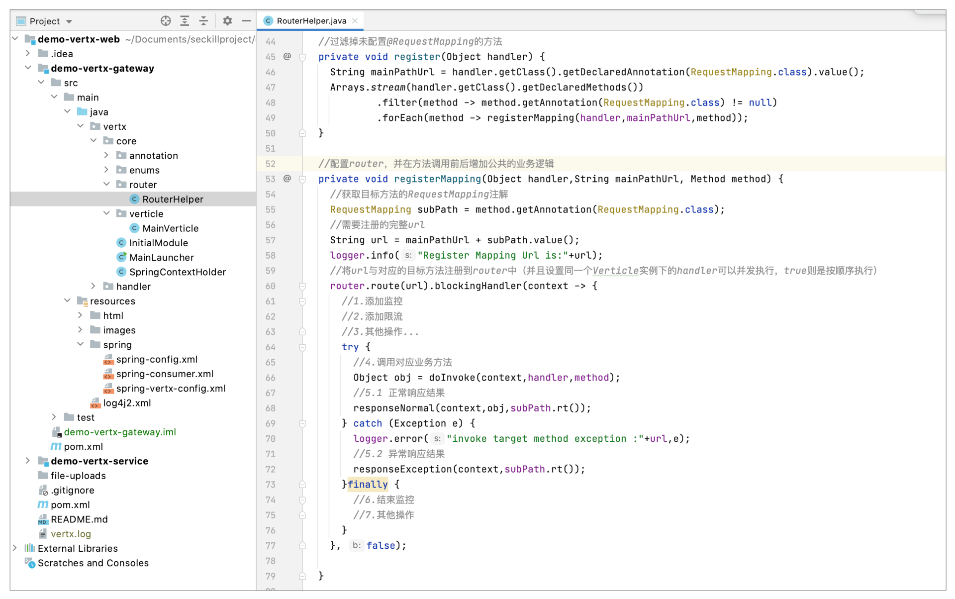The height and width of the screenshot is (599, 955).
Task: Click the Collapse All icon in Project toolbar
Action: pyautogui.click(x=203, y=21)
